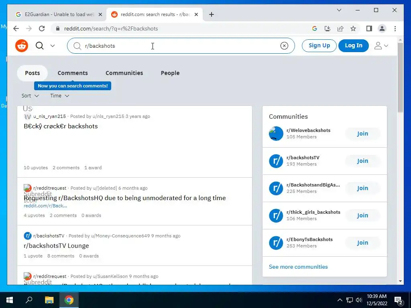Open File Explorer from the taskbar
The width and height of the screenshot is (411, 308).
coord(49,300)
